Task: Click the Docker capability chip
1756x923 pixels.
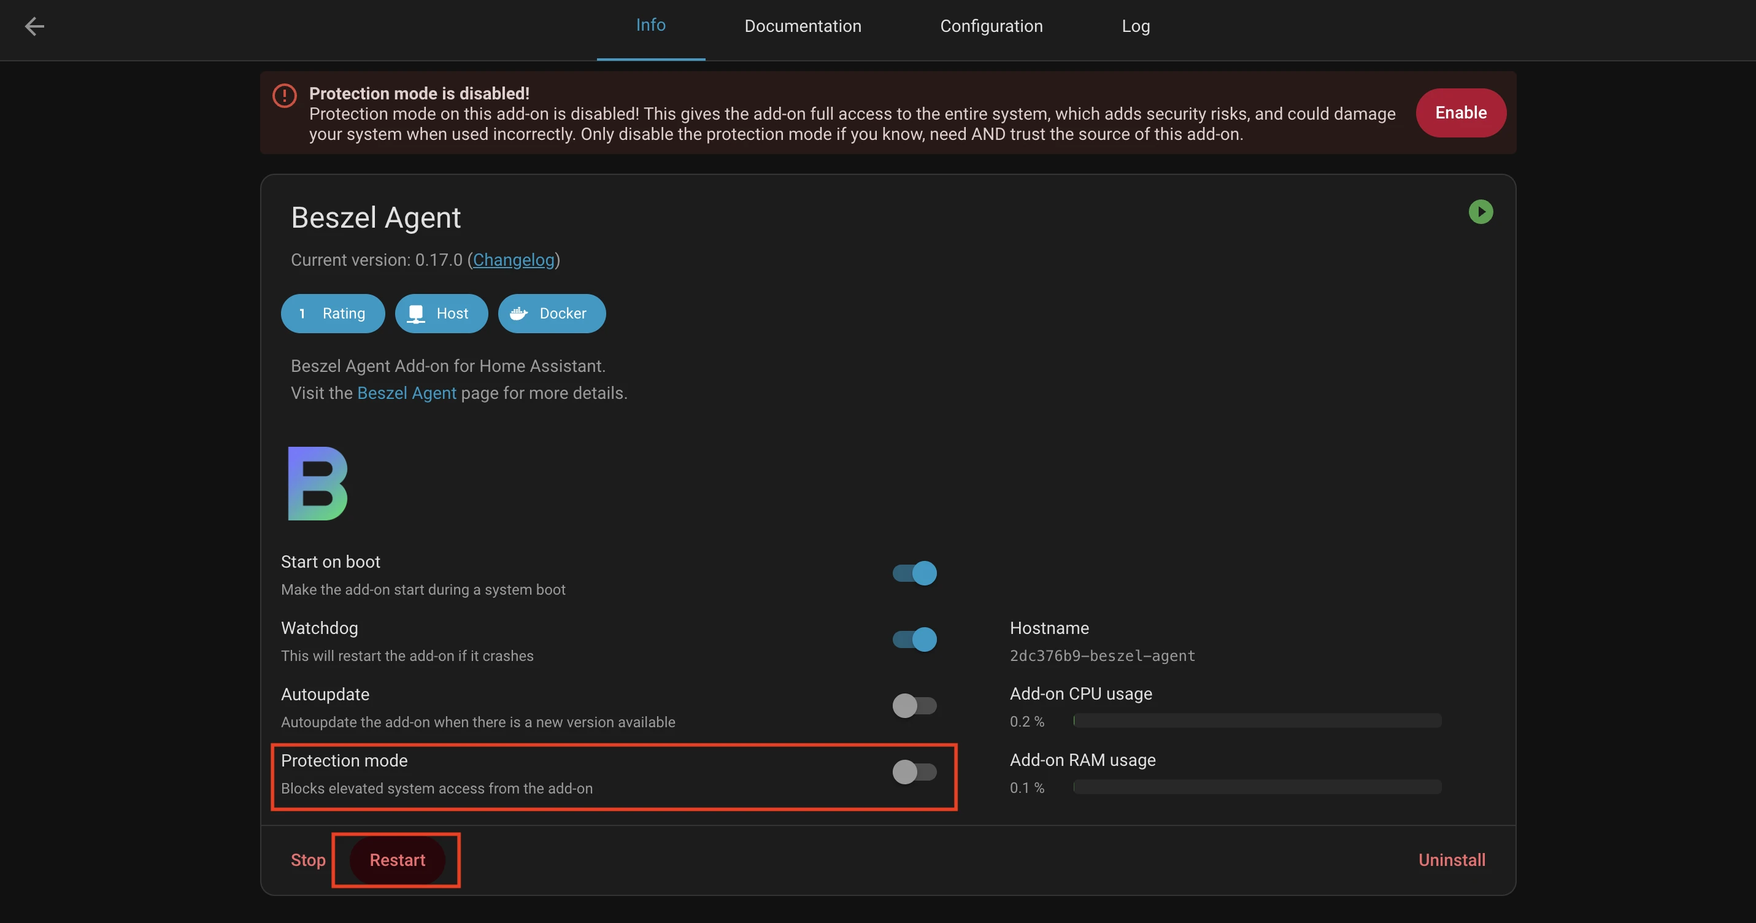Action: coord(552,314)
